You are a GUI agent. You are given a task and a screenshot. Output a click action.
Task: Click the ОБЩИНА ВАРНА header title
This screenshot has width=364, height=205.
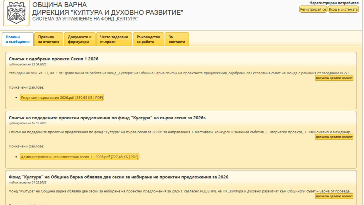(x=59, y=5)
